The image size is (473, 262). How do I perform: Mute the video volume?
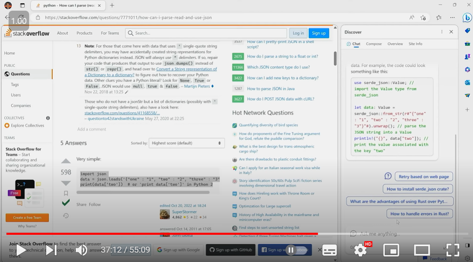81,250
